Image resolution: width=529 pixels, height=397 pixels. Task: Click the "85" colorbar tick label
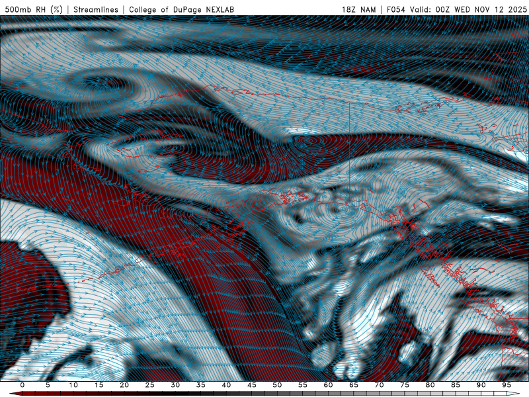click(456, 385)
